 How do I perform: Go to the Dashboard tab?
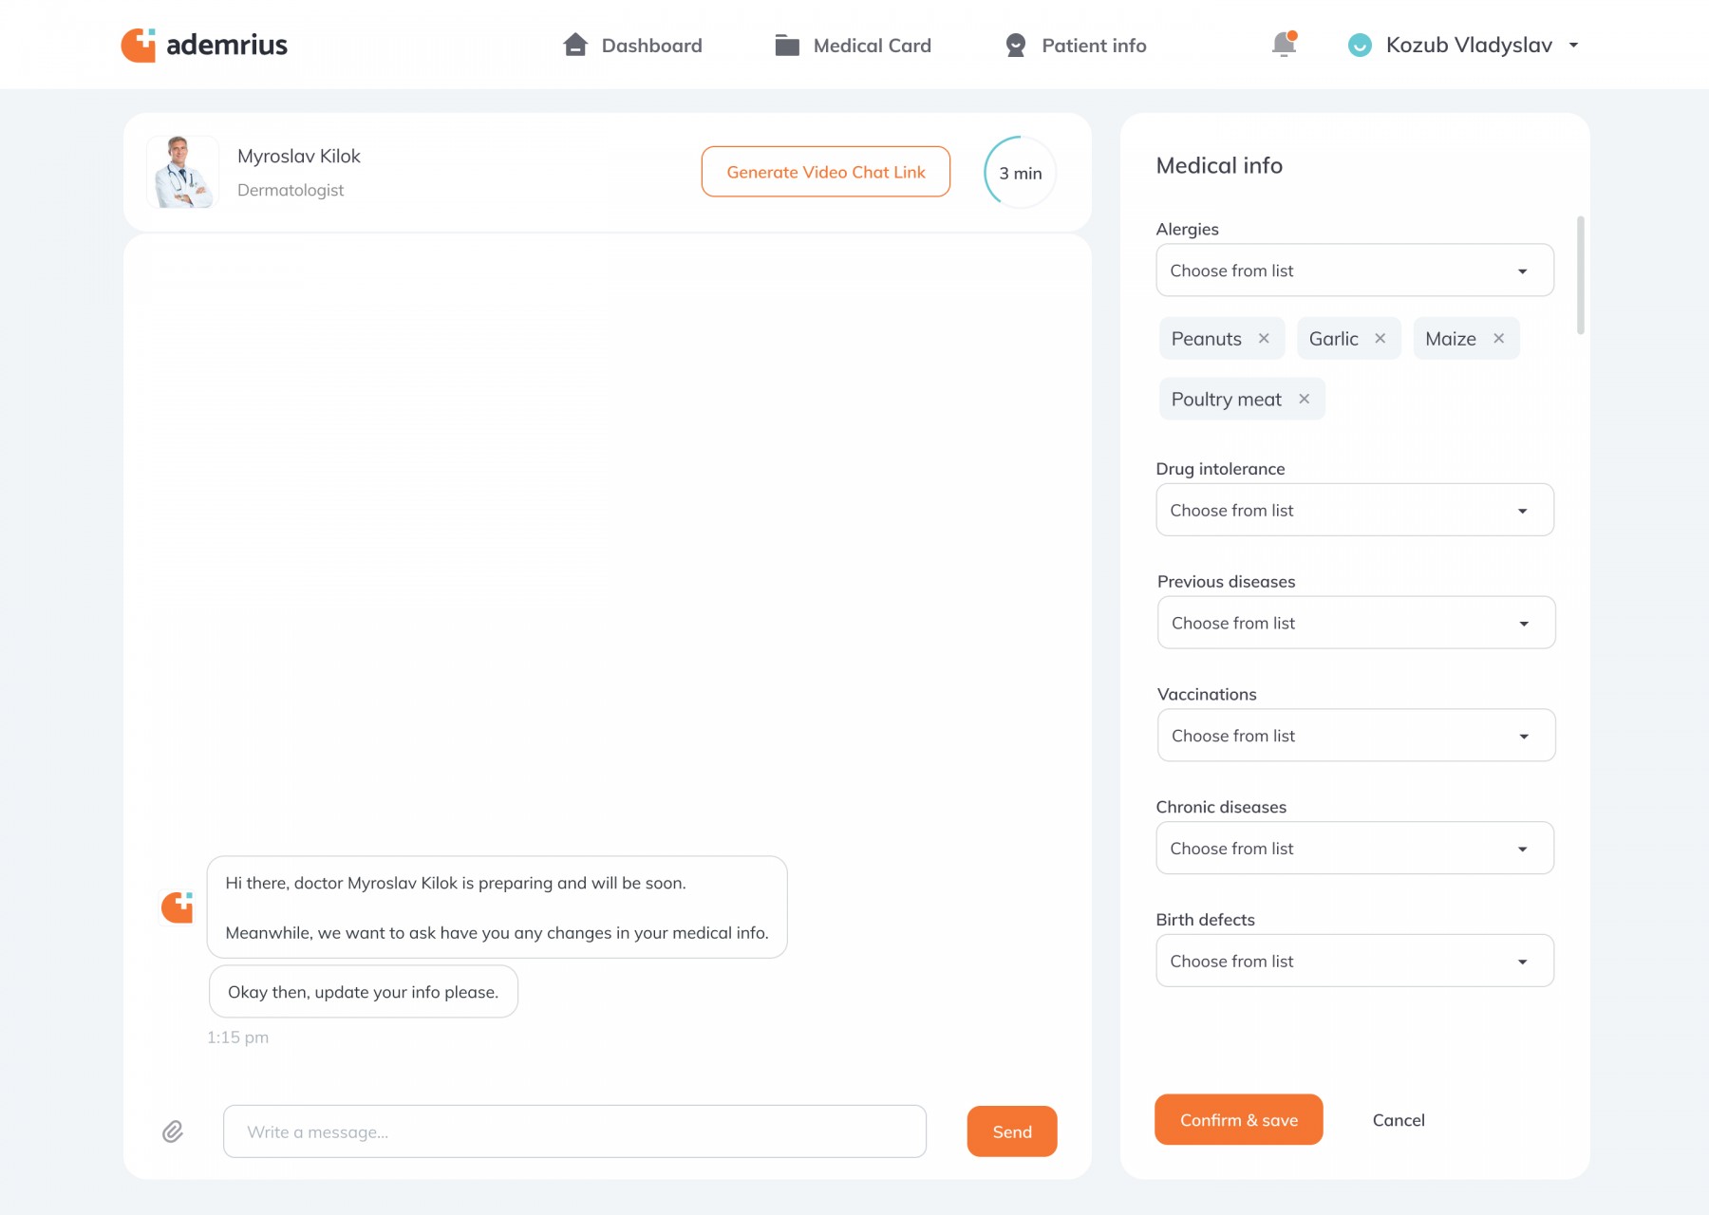click(x=632, y=46)
